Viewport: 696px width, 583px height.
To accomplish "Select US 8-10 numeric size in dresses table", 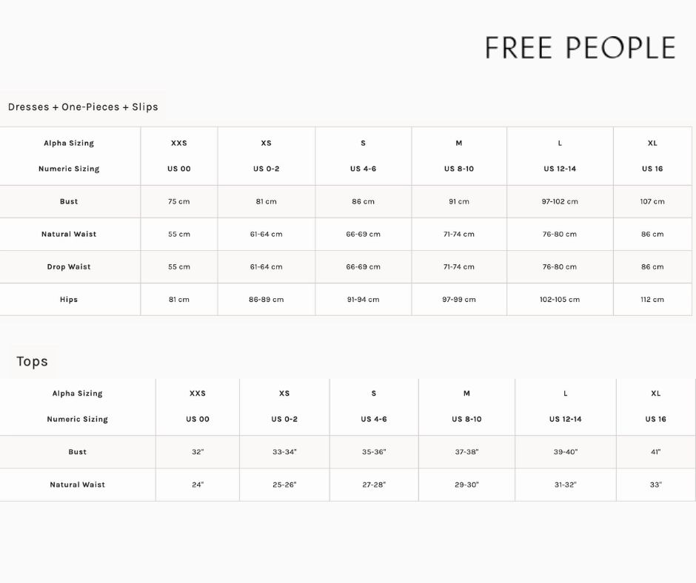I will (x=459, y=169).
